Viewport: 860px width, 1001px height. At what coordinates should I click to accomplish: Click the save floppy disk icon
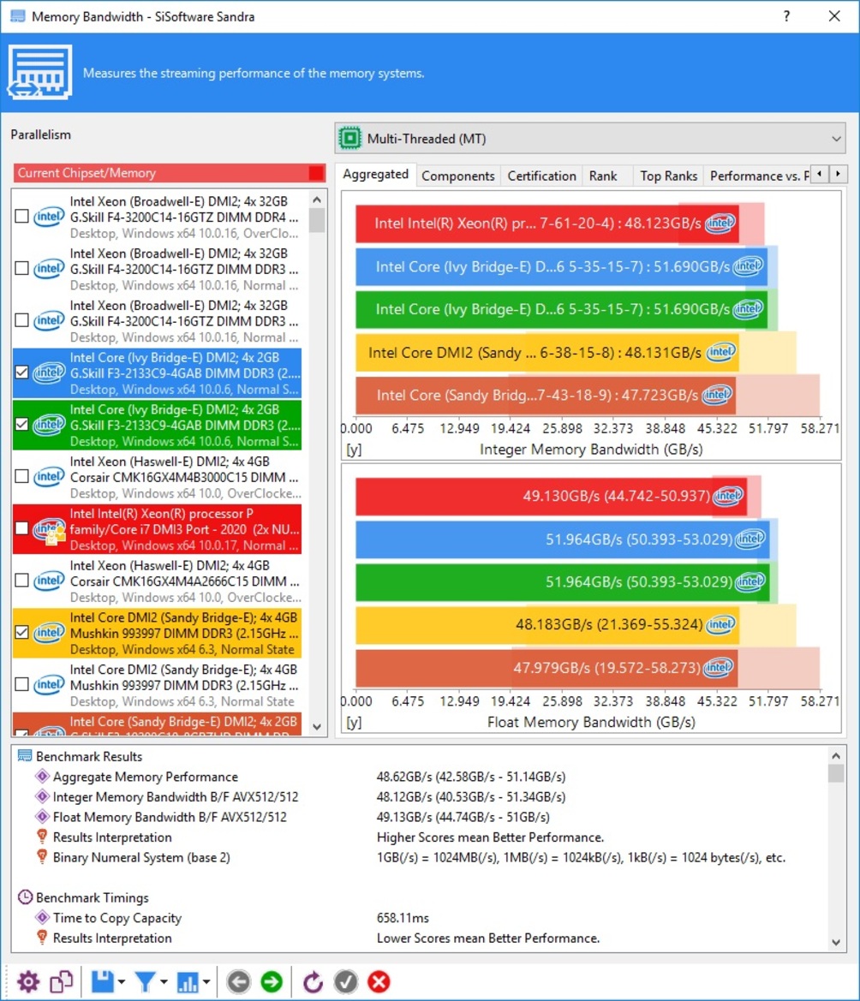[103, 981]
